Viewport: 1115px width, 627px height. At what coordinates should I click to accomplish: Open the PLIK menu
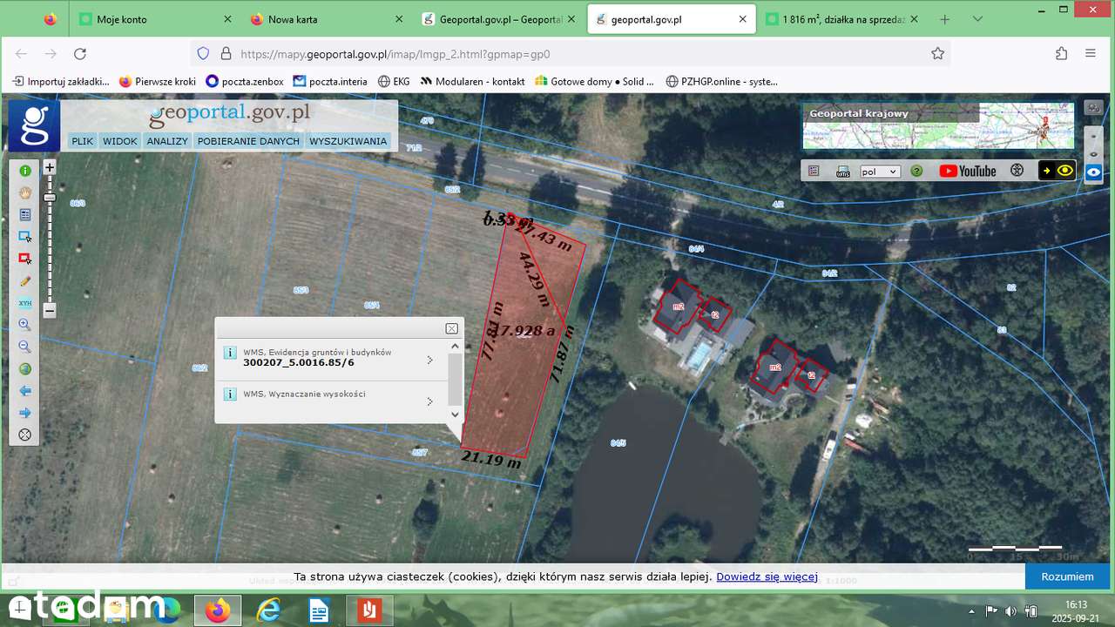(x=83, y=141)
